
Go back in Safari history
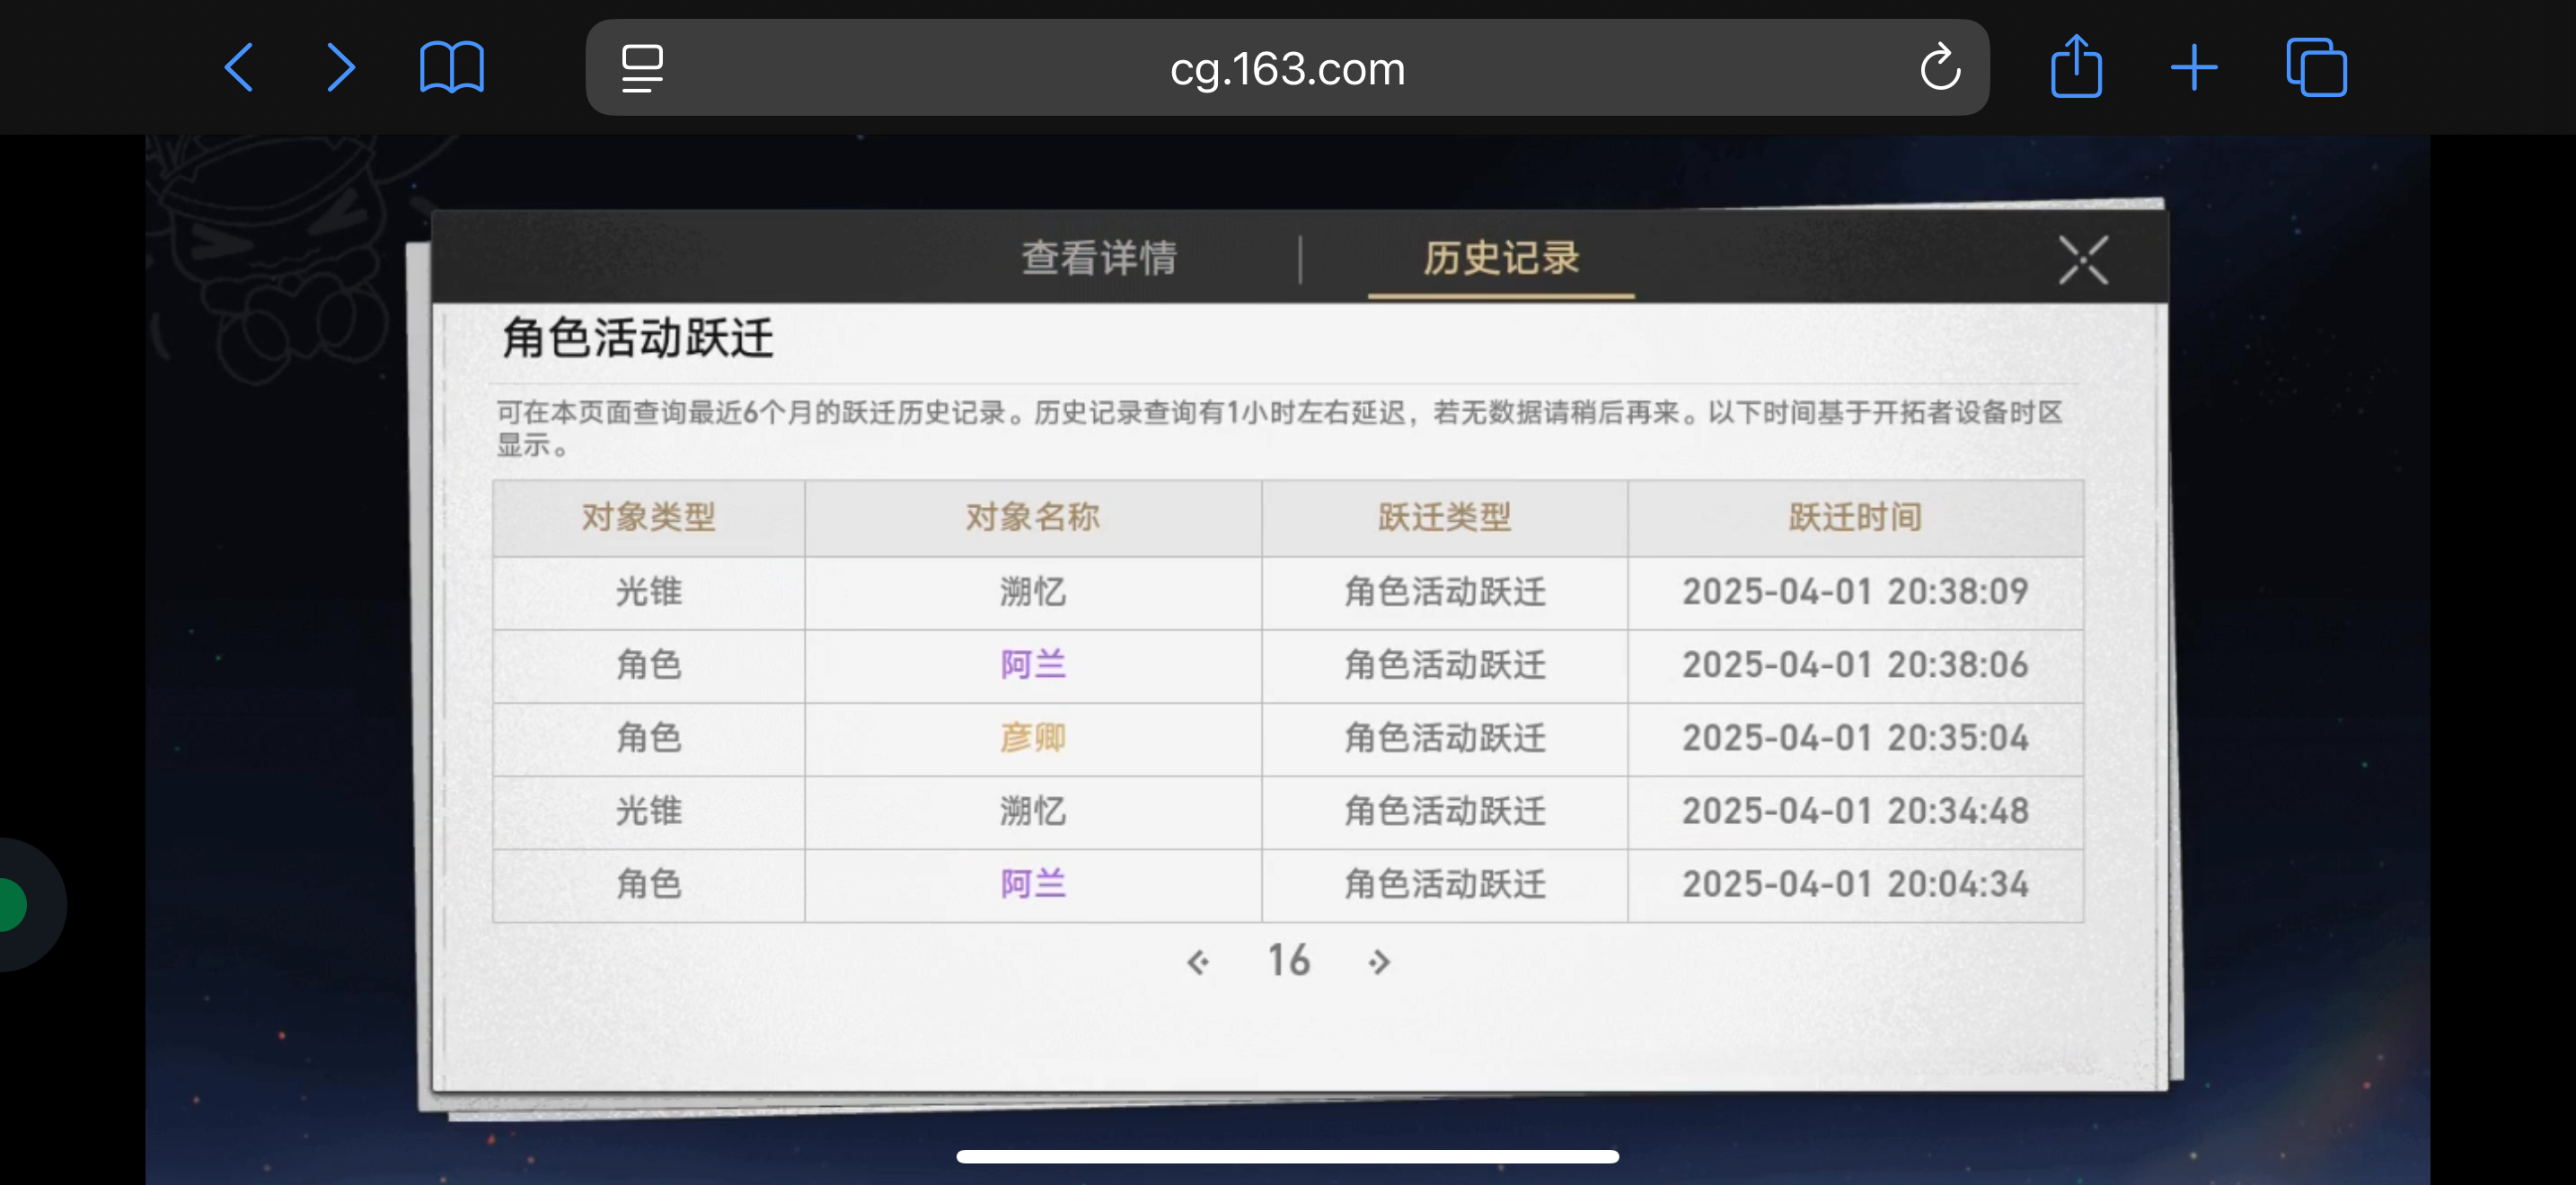[x=239, y=68]
